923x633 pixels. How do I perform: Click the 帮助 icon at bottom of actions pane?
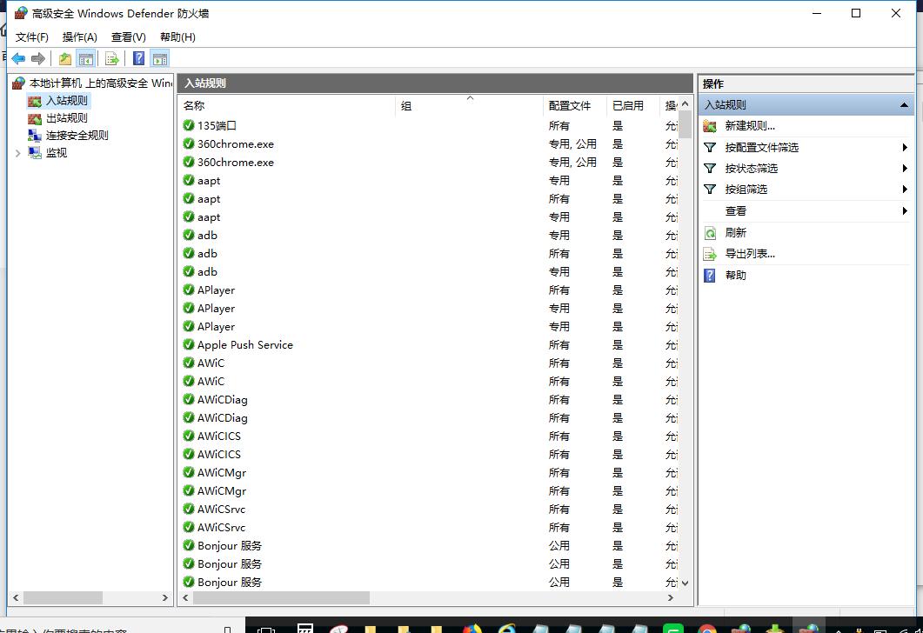coord(709,275)
